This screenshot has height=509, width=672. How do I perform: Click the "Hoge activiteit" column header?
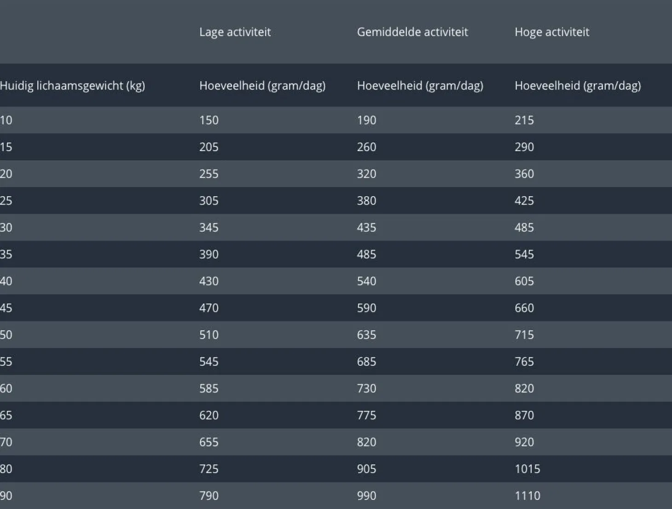point(551,32)
